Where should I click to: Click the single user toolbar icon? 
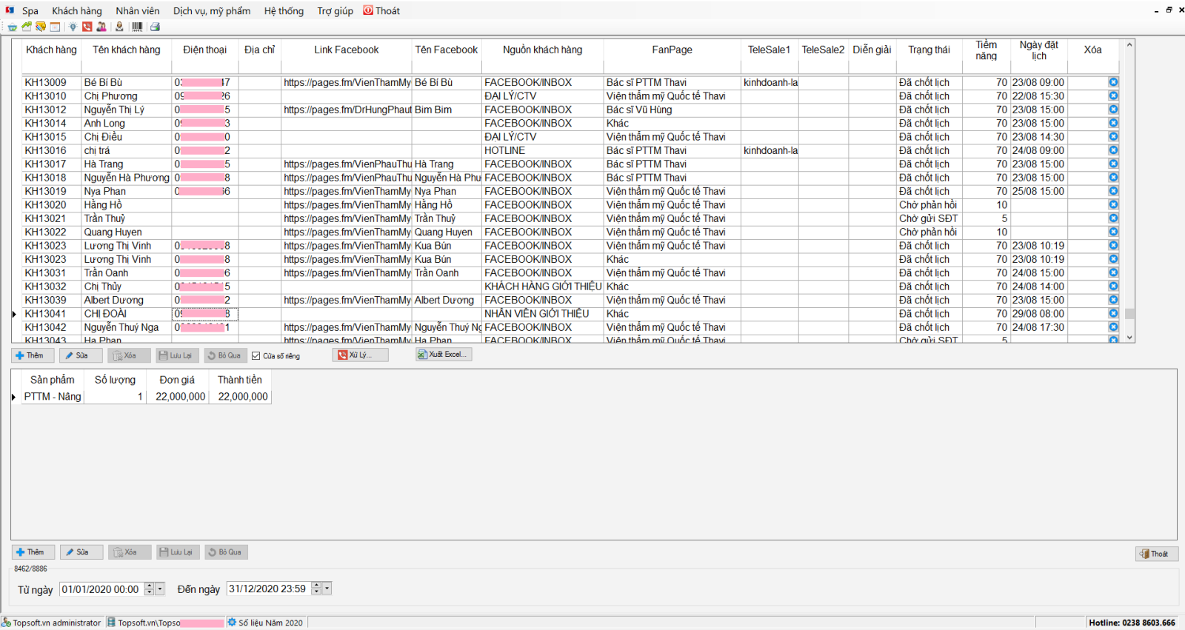coord(119,27)
